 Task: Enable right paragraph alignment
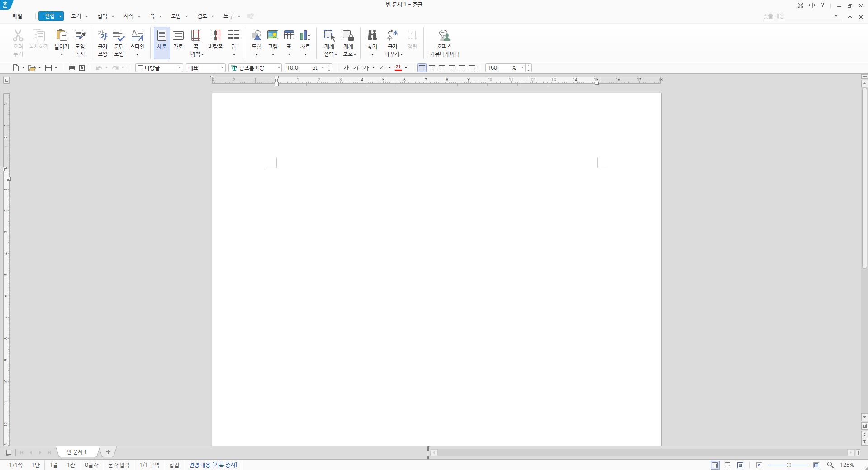452,68
